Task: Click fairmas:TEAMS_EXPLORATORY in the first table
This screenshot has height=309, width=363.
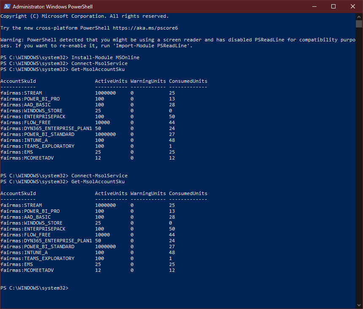Action: tap(38, 146)
